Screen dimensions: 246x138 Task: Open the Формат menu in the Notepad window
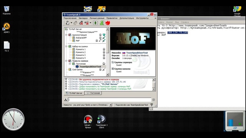(x=170, y=22)
